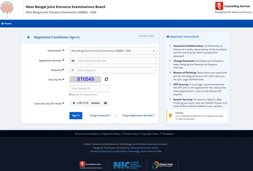
Task: Click the home icon in navigation bar
Action: pos(2,24)
